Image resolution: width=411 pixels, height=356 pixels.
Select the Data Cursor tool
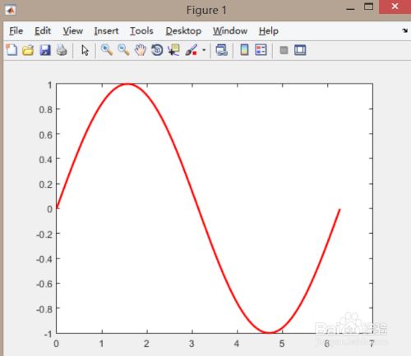(x=173, y=50)
